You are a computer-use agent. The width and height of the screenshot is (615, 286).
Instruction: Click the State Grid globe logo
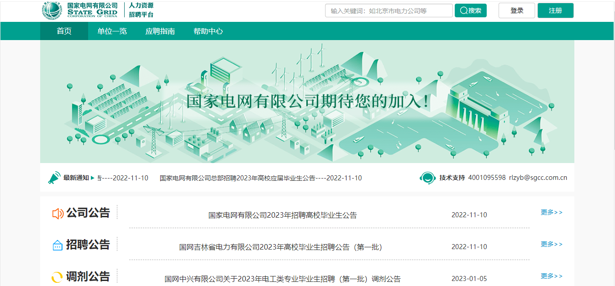(52, 10)
